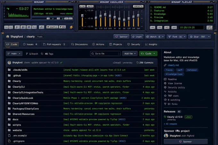
Task: Click the eye icon beside 6 watching
Action: [165, 100]
